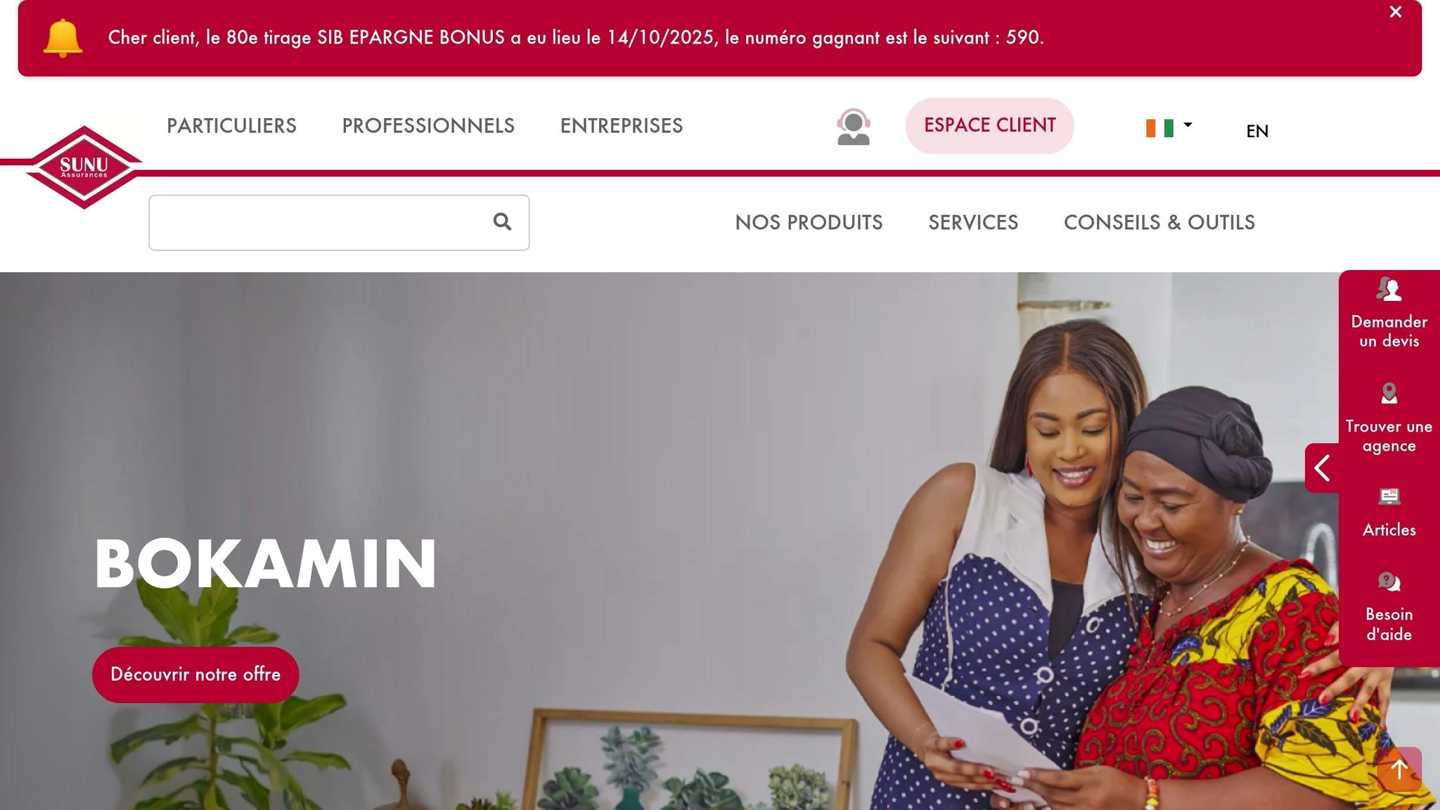Switch to the PROFESSIONNELS section
1440x810 pixels.
click(x=428, y=126)
